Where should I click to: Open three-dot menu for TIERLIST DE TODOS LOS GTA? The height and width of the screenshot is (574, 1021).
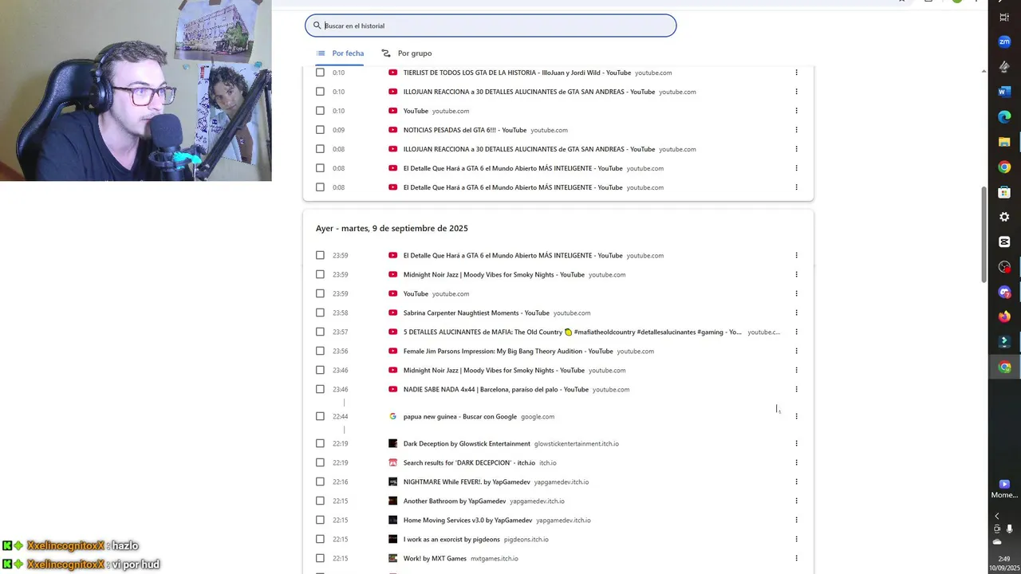tap(796, 73)
